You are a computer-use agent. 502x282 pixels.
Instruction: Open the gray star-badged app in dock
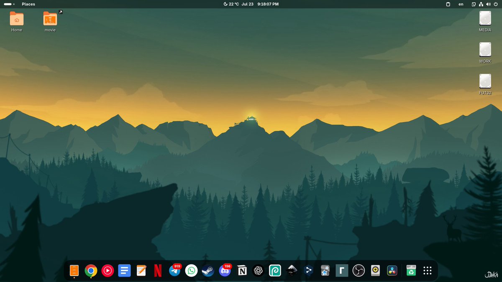coord(325,271)
